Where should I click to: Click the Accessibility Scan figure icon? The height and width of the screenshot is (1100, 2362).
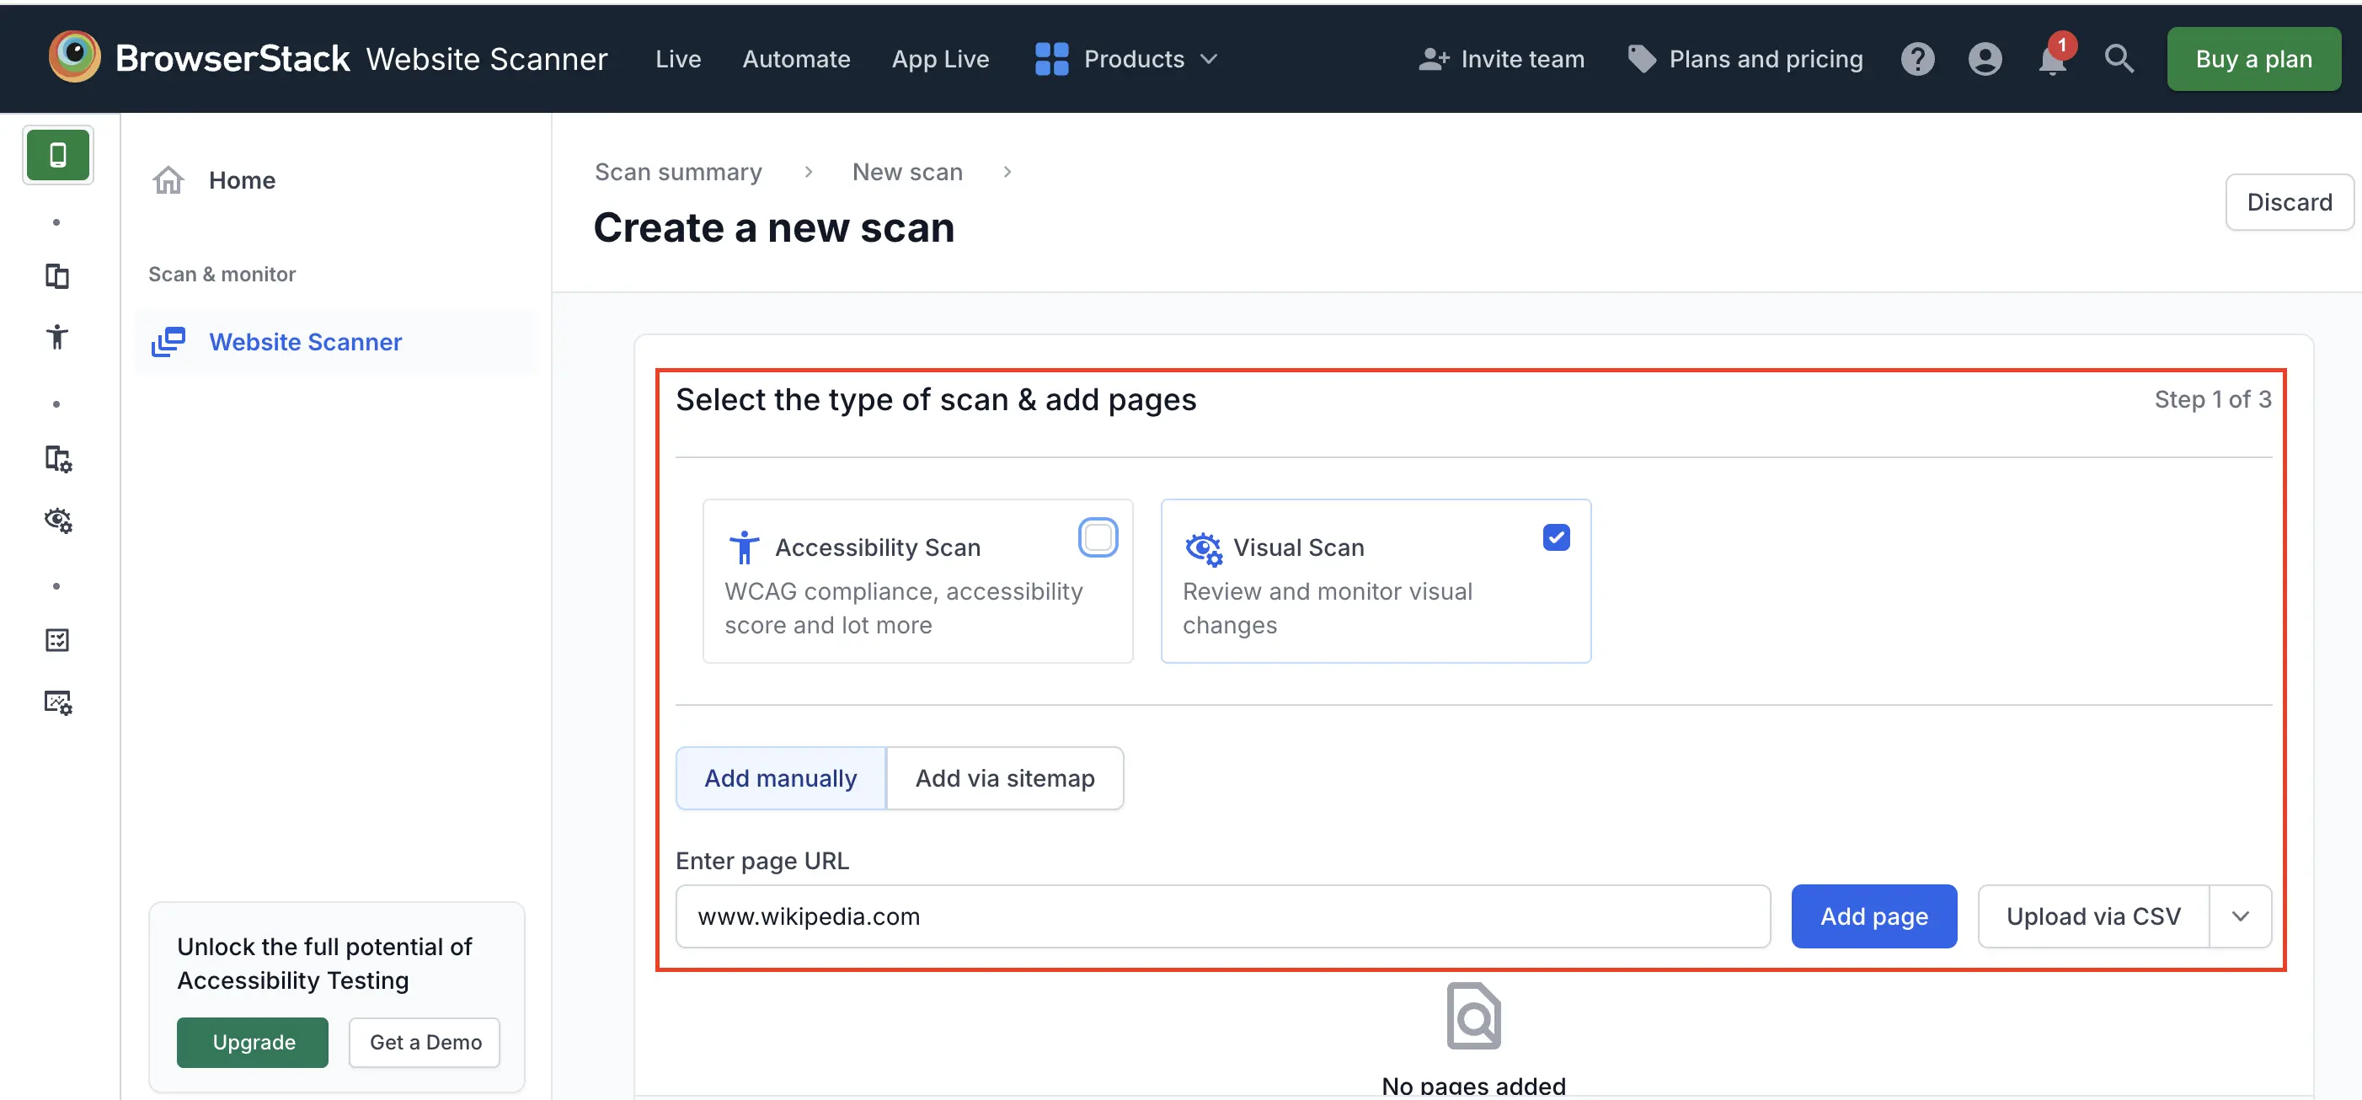coord(744,548)
